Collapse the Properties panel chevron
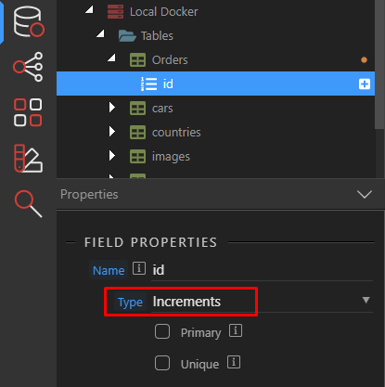Viewport: 385px width, 387px height. [x=365, y=194]
